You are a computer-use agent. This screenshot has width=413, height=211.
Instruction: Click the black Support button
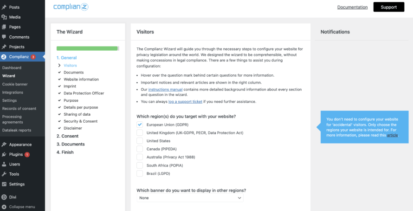(388, 7)
